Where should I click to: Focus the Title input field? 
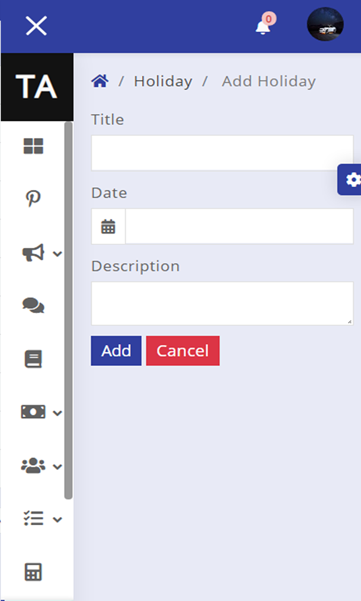[222, 153]
